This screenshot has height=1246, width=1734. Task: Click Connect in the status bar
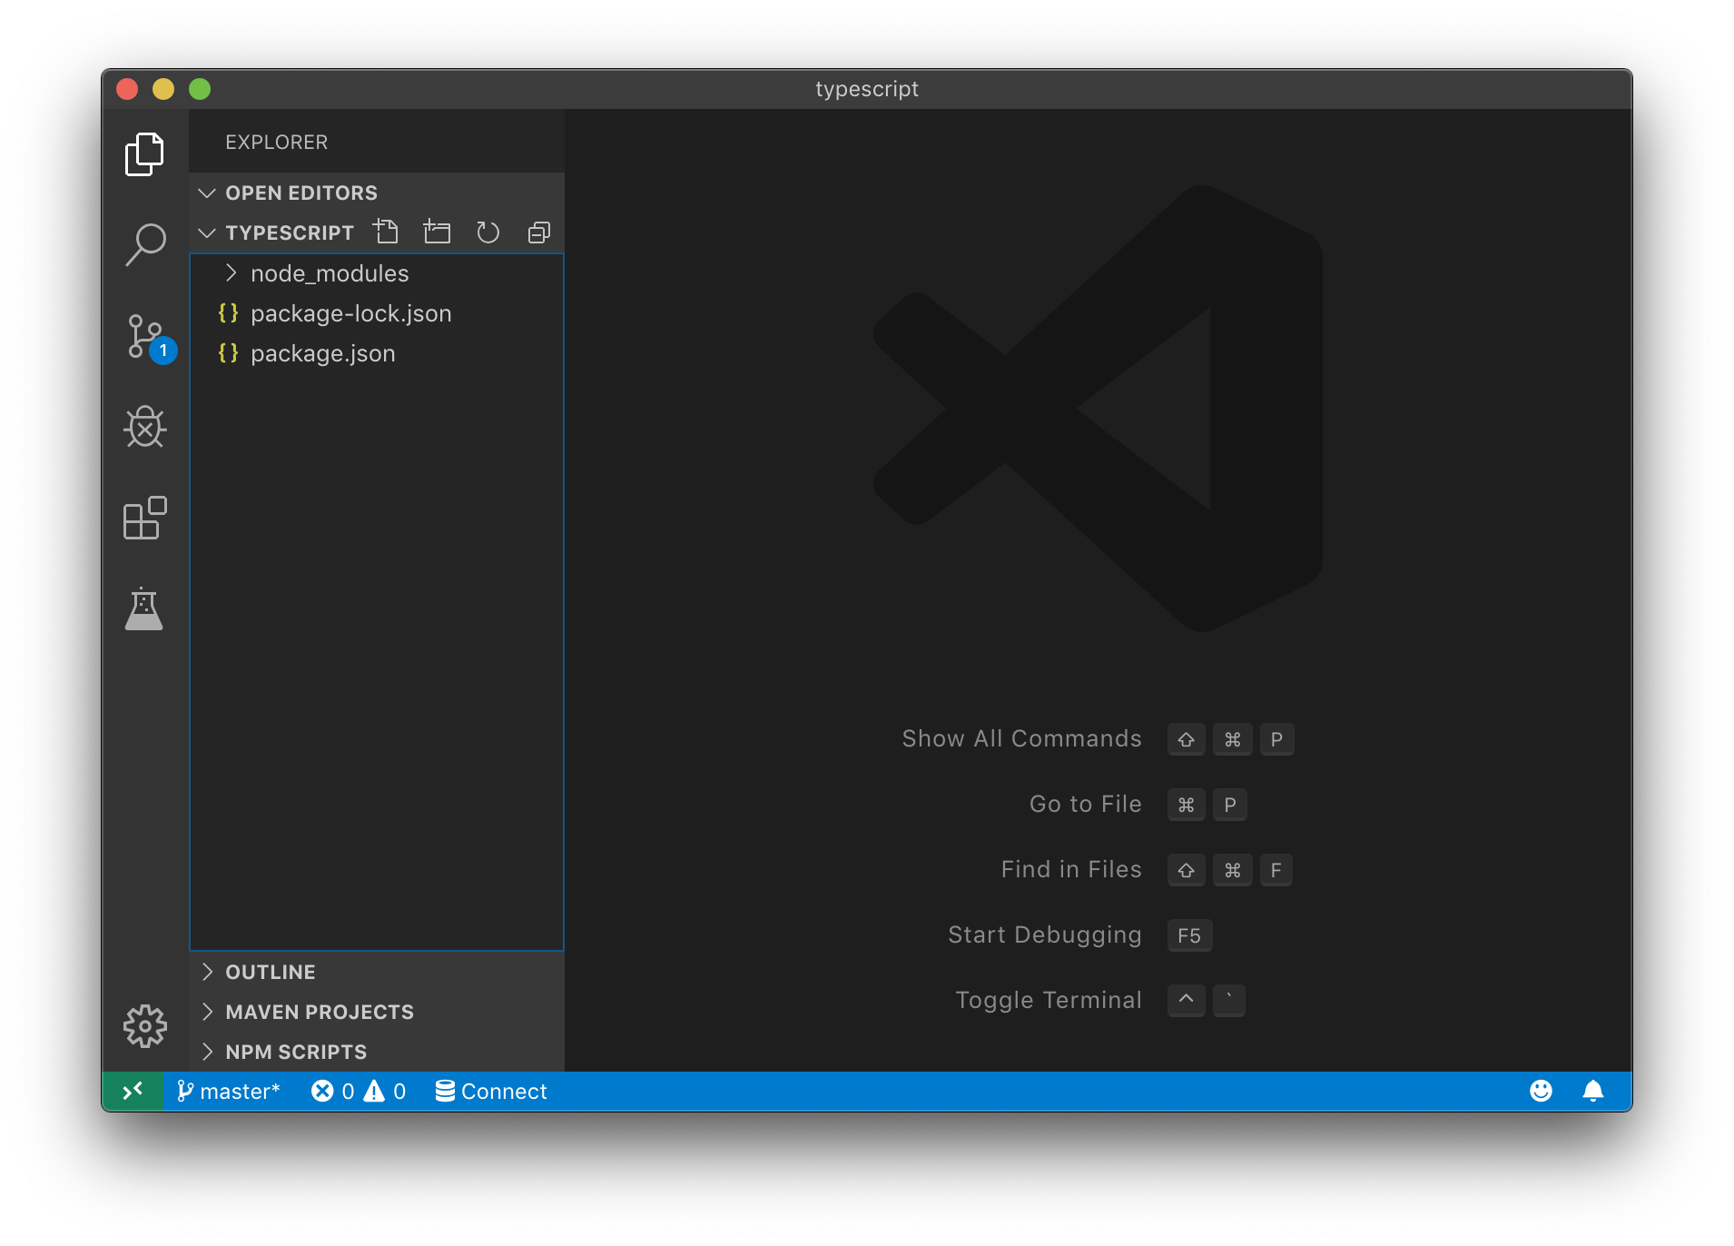coord(491,1091)
